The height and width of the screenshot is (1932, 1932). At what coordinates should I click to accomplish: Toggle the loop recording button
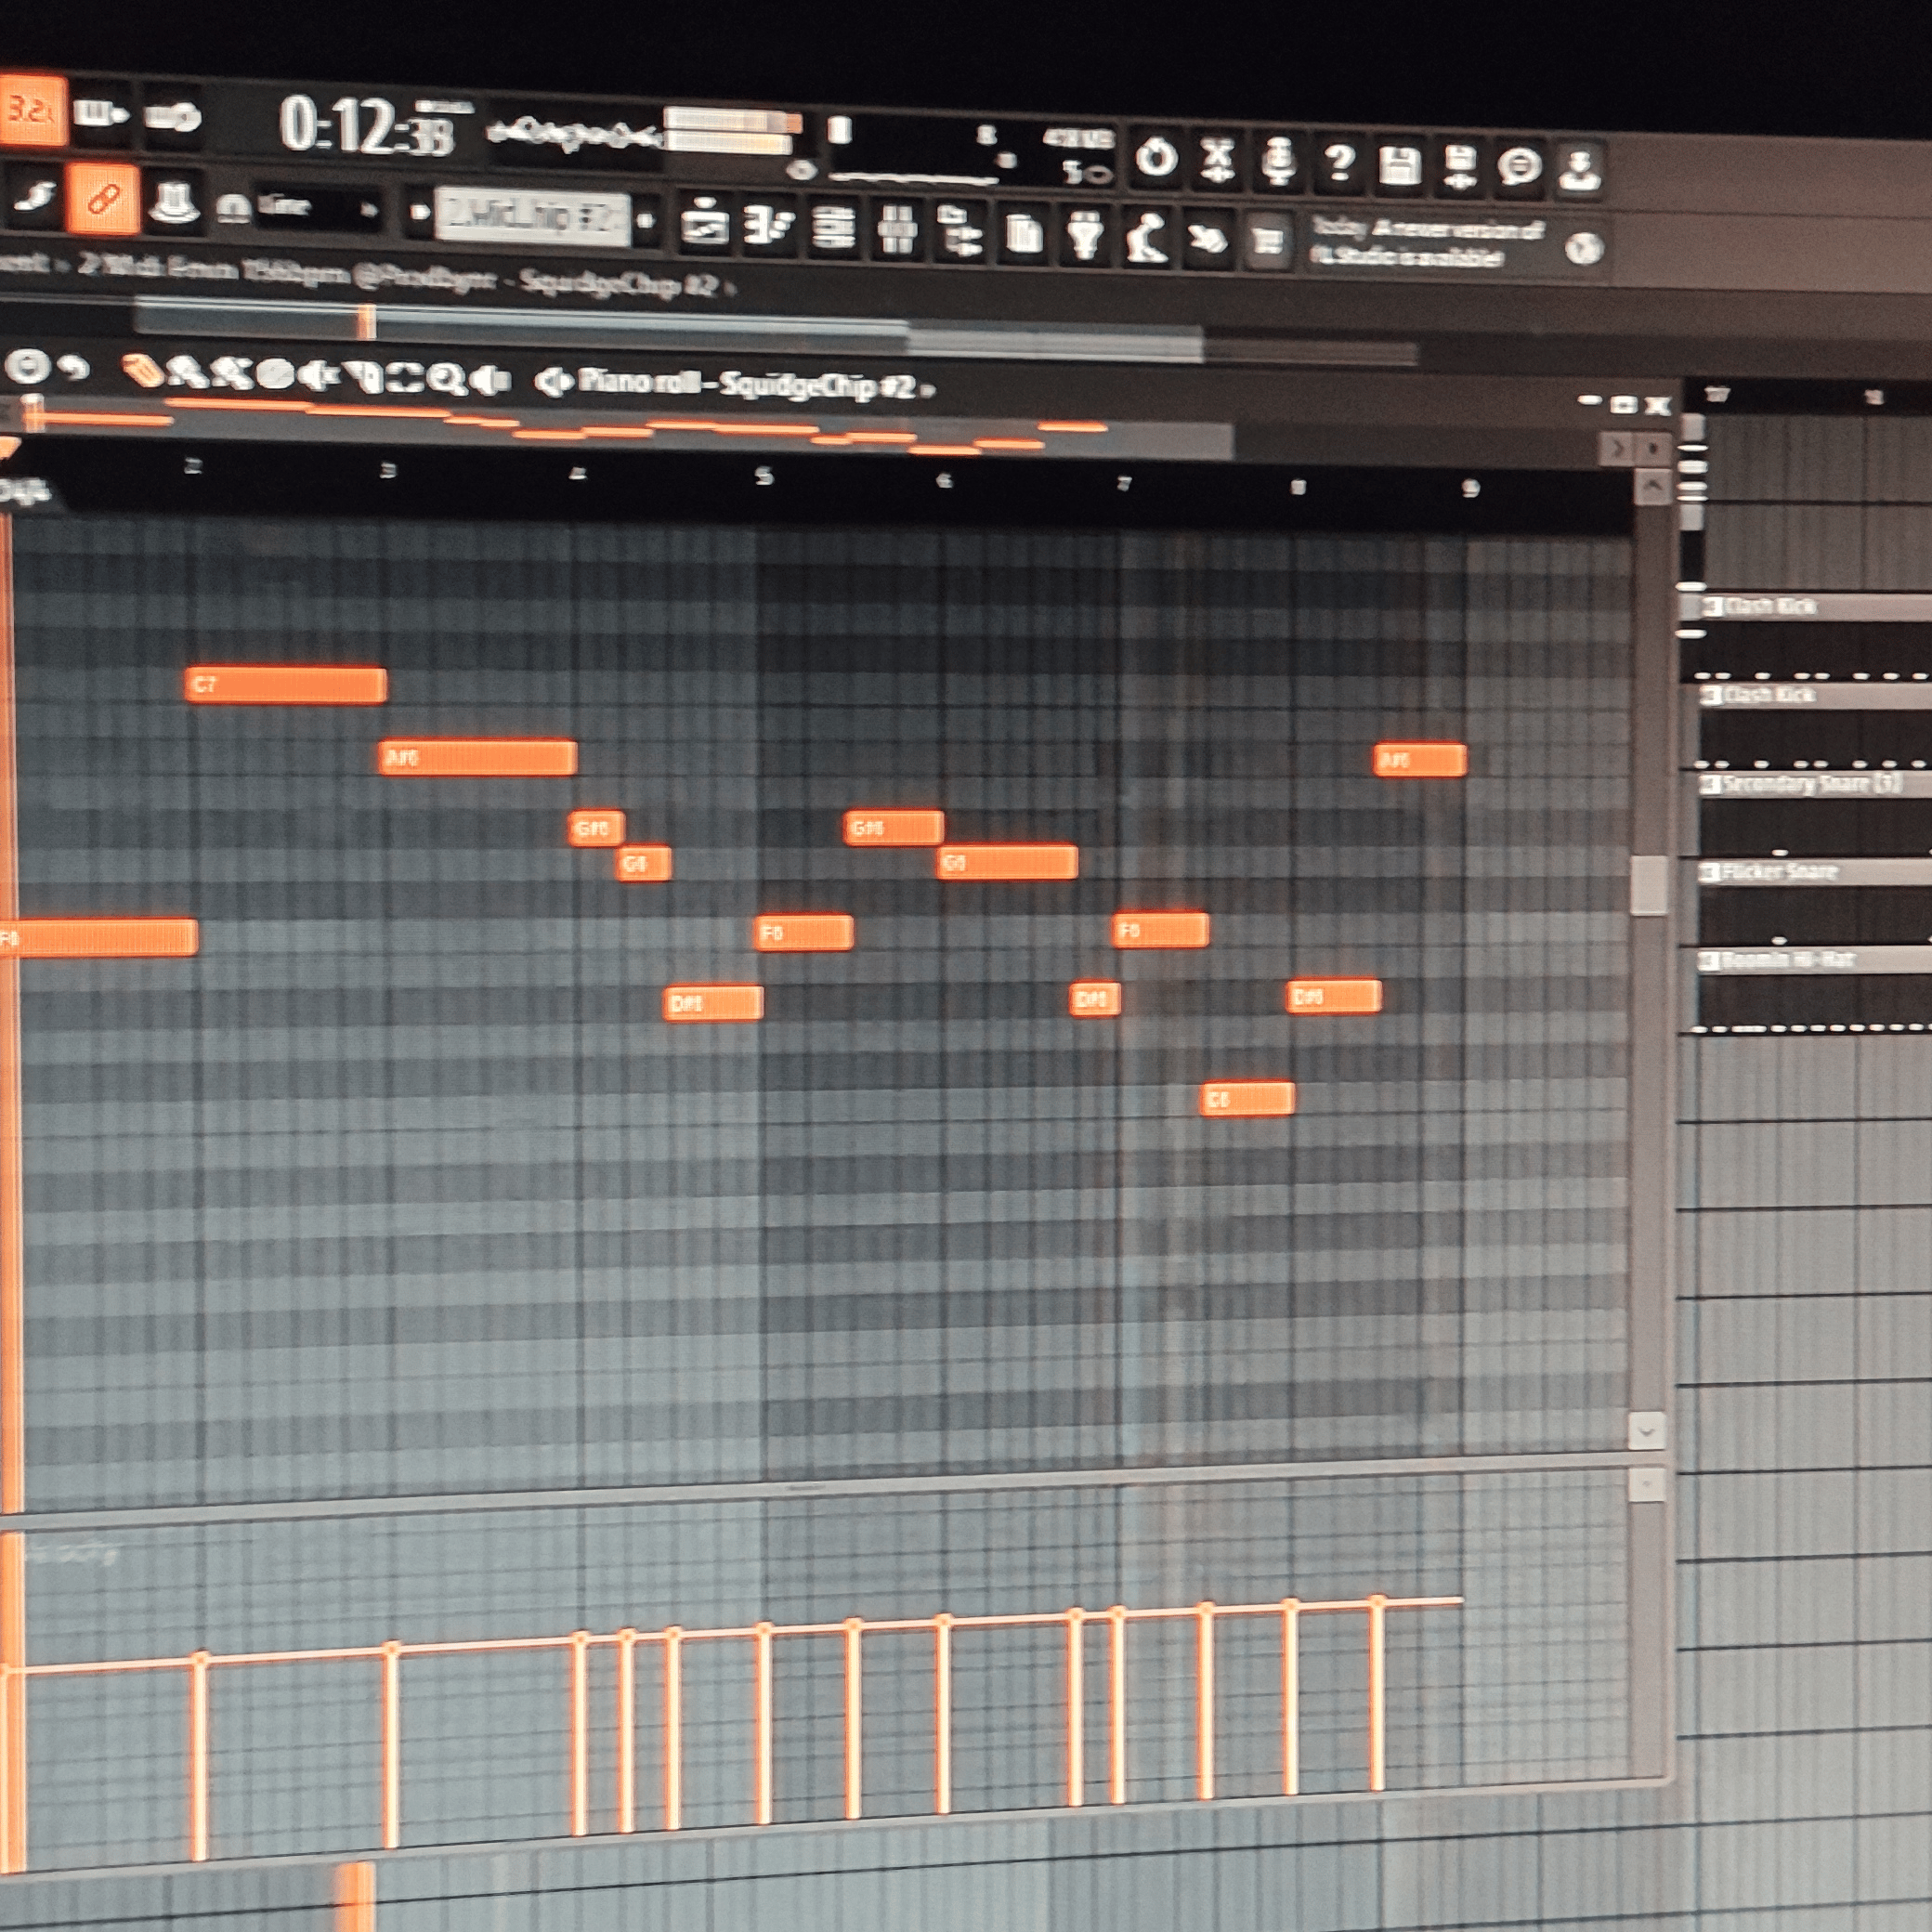tap(172, 118)
